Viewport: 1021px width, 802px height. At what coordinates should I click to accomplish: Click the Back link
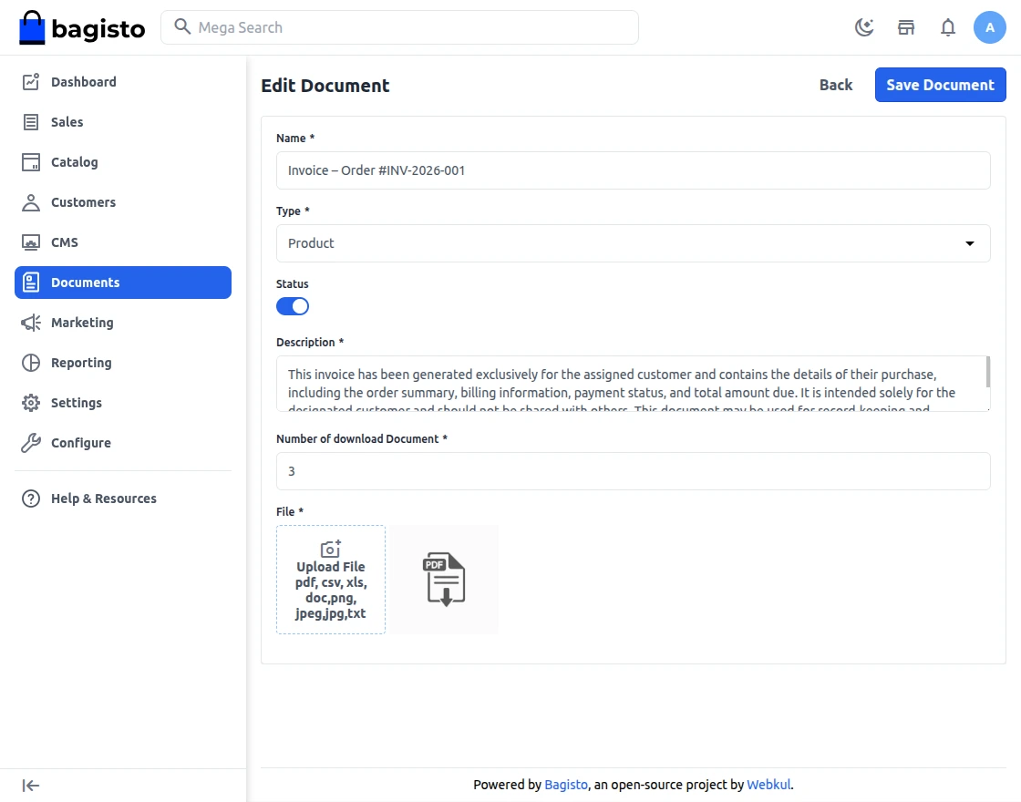[x=835, y=85]
